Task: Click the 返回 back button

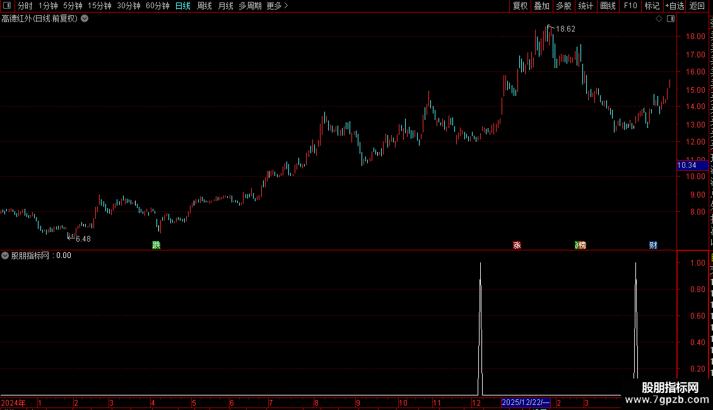Action: 697,6
